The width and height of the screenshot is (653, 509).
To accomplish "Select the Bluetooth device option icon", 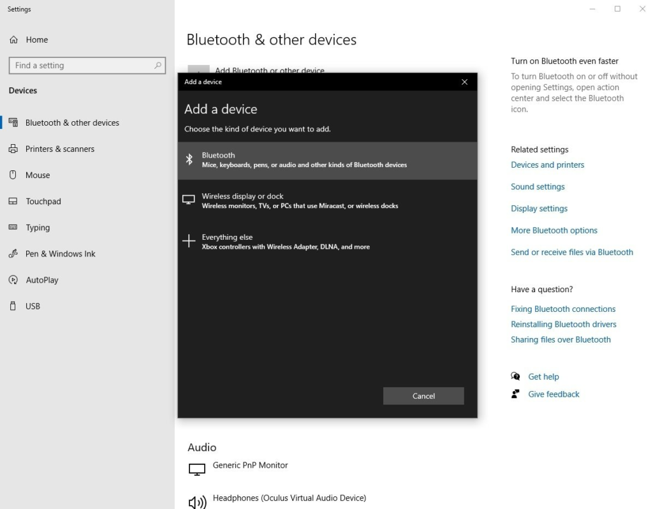I will click(189, 159).
